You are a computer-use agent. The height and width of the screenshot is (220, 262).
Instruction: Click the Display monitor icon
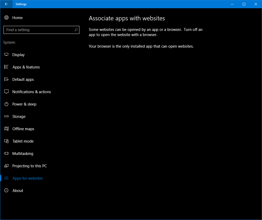pyautogui.click(x=6, y=55)
